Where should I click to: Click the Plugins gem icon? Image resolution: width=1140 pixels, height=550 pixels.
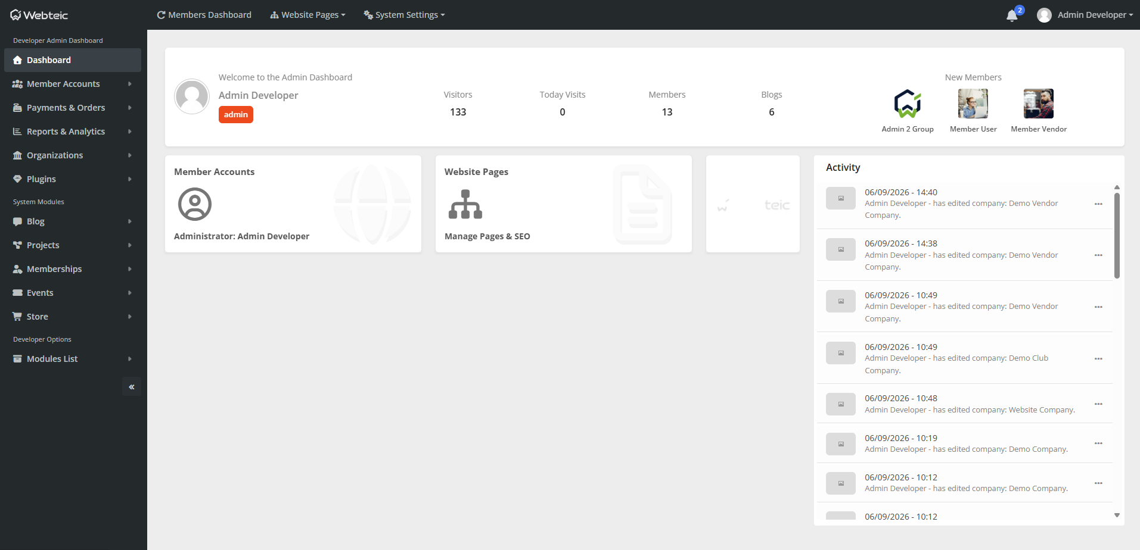pyautogui.click(x=17, y=179)
